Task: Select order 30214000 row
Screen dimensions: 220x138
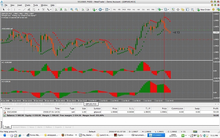Action: 111,112
